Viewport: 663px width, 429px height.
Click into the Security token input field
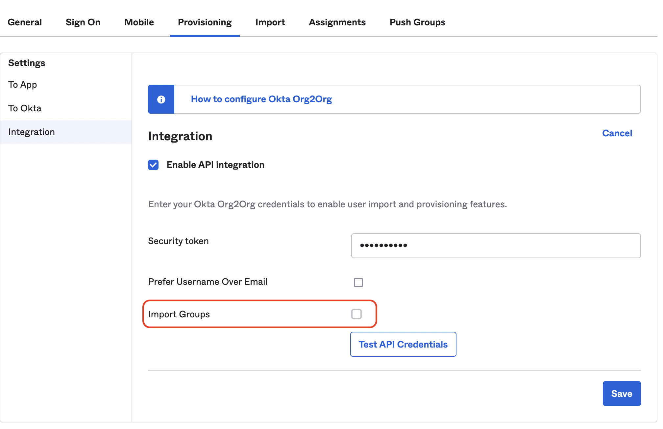coord(495,245)
